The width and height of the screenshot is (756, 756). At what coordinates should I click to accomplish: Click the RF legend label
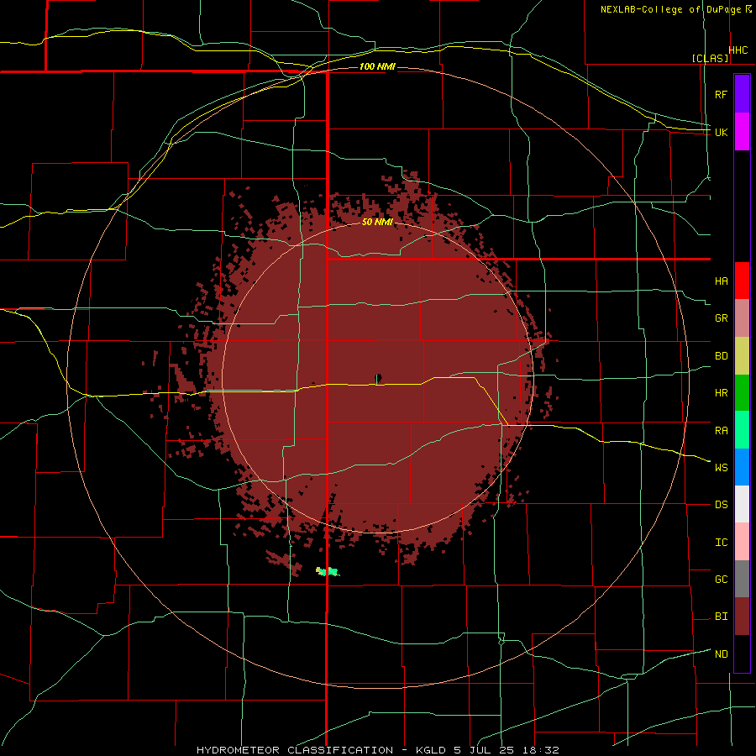(x=721, y=94)
